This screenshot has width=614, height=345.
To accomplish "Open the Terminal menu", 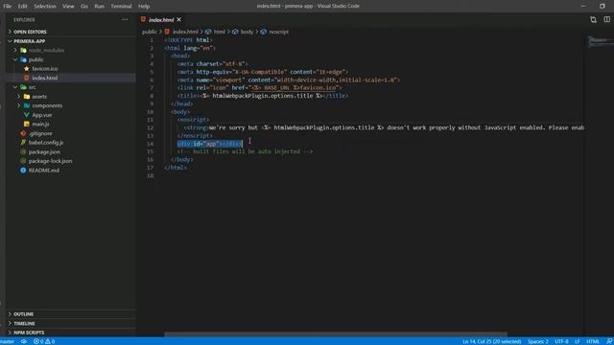I will tap(121, 7).
